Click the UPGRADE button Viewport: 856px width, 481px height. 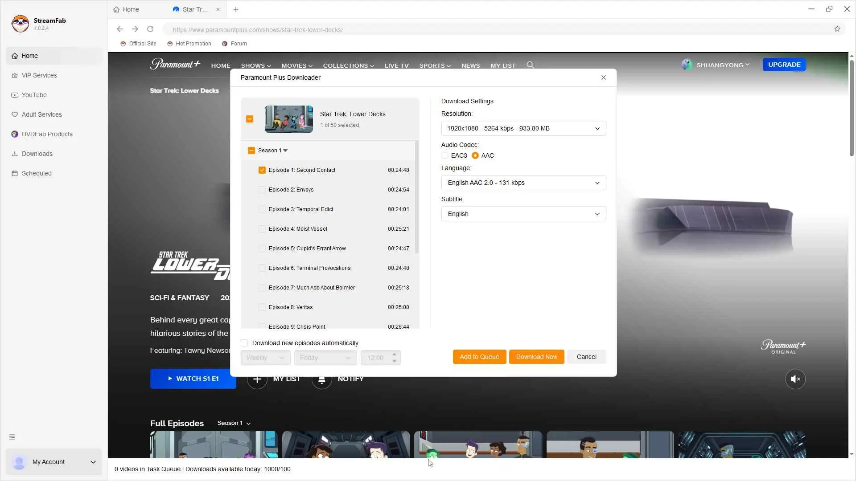(x=784, y=65)
